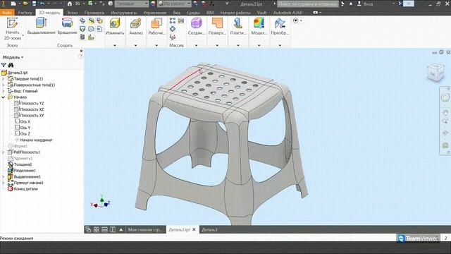Click the Open folder icon in quick access toolbar
This screenshot has width=451, height=254.
(x=25, y=4)
